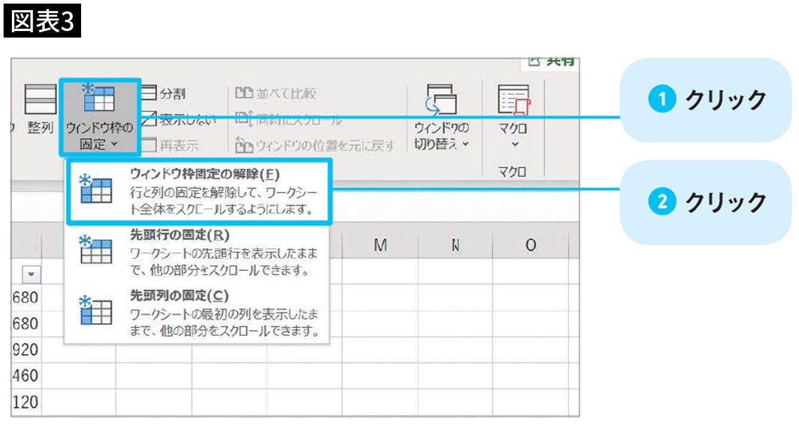The image size is (799, 424).
Task: Click the ウィンドウ枠の固定 freeze panes icon
Action: (100, 97)
